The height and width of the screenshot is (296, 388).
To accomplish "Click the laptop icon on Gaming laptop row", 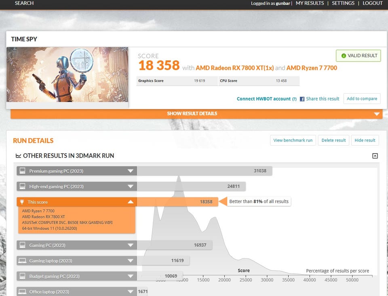I will coord(23,261).
